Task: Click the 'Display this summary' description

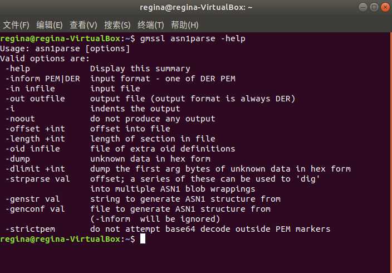Action: [x=140, y=69]
